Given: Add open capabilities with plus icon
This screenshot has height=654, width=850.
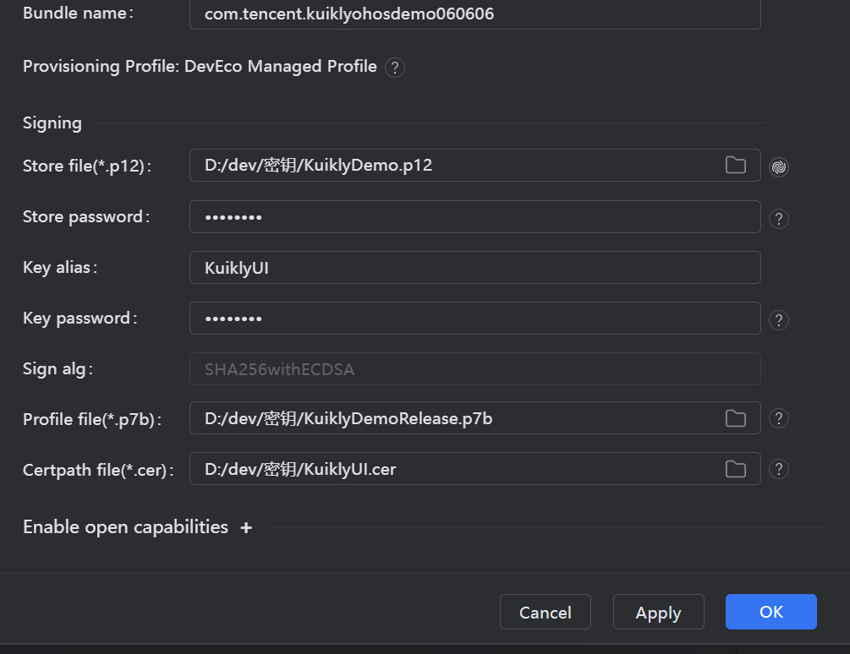Looking at the screenshot, I should point(246,527).
